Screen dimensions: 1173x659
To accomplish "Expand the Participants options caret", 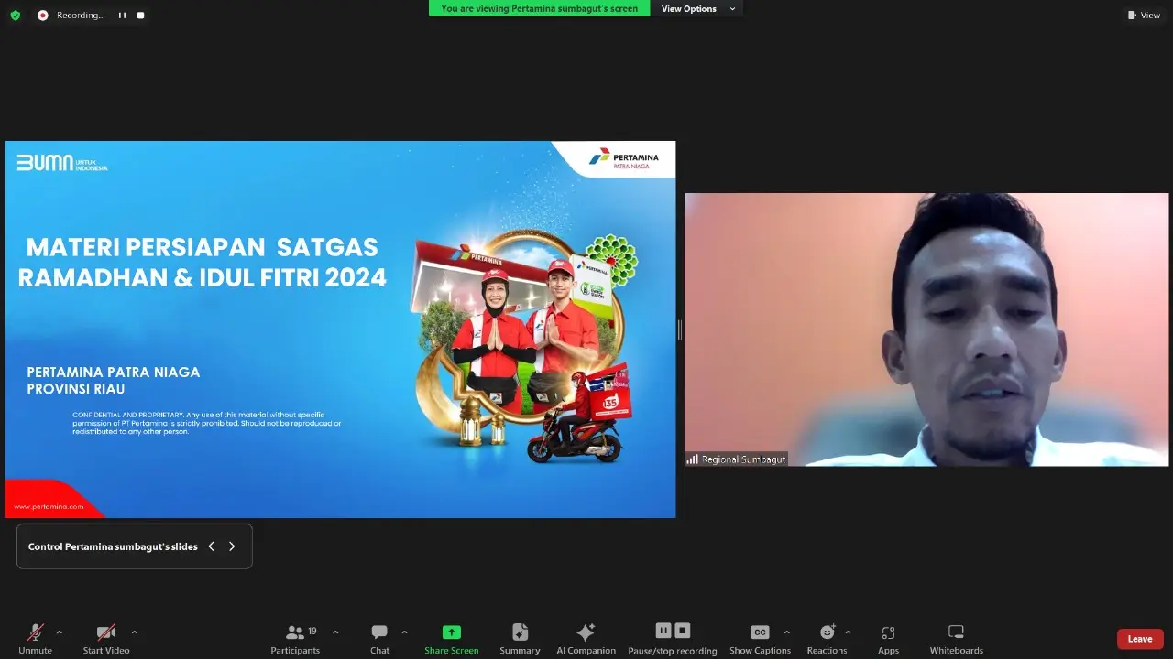I will [x=335, y=632].
